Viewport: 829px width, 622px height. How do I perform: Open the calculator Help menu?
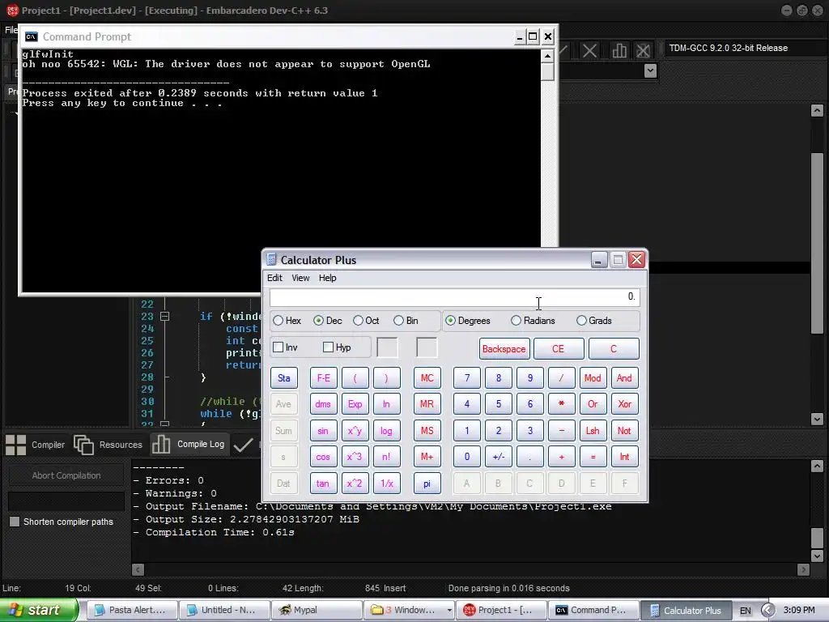(327, 278)
